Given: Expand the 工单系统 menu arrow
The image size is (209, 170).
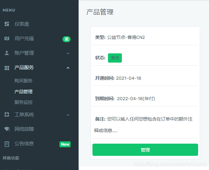Looking at the screenshot, I should point(68,115).
